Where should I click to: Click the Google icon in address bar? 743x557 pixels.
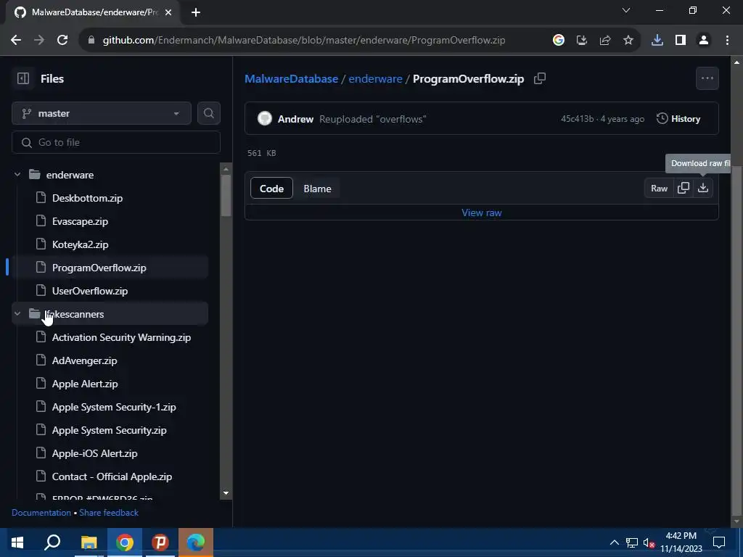coord(559,40)
